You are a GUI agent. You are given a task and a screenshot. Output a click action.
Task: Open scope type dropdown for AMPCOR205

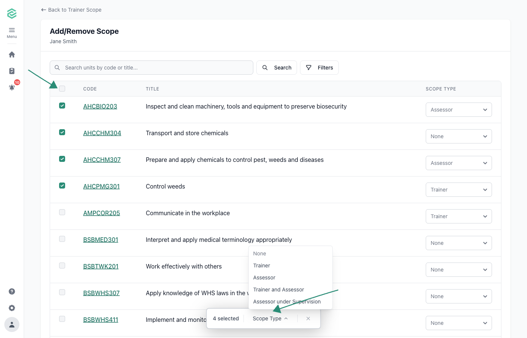458,216
